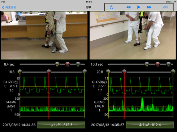The height and width of the screenshot is (132, 177).
Task: Select red marker on right 10.3 sec slider
Action: [x=157, y=64]
